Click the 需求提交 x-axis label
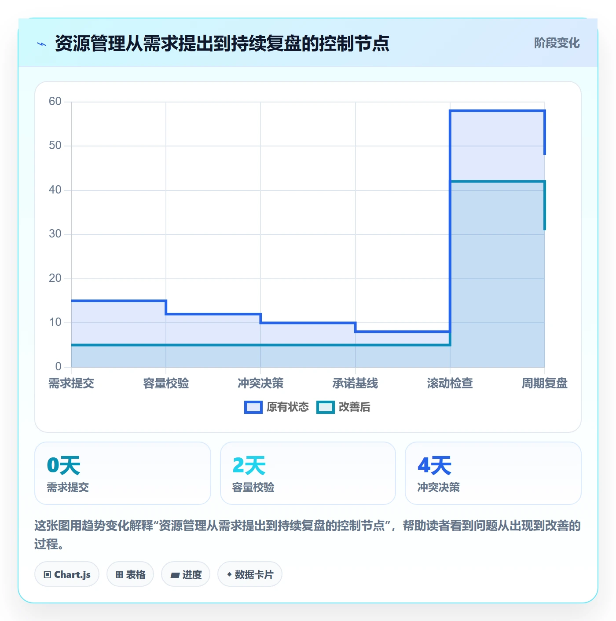This screenshot has width=616, height=621. pyautogui.click(x=71, y=384)
